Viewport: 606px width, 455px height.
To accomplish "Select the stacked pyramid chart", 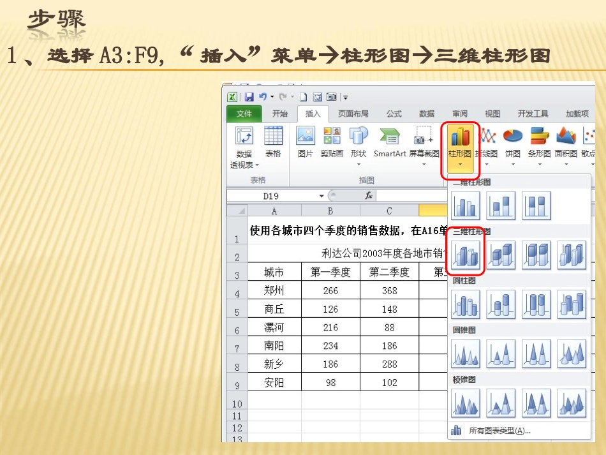I will coord(501,403).
